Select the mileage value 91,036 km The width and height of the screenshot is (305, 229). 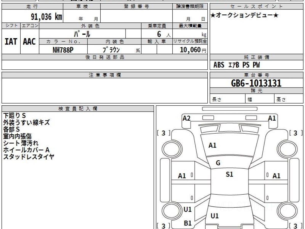(x=47, y=17)
